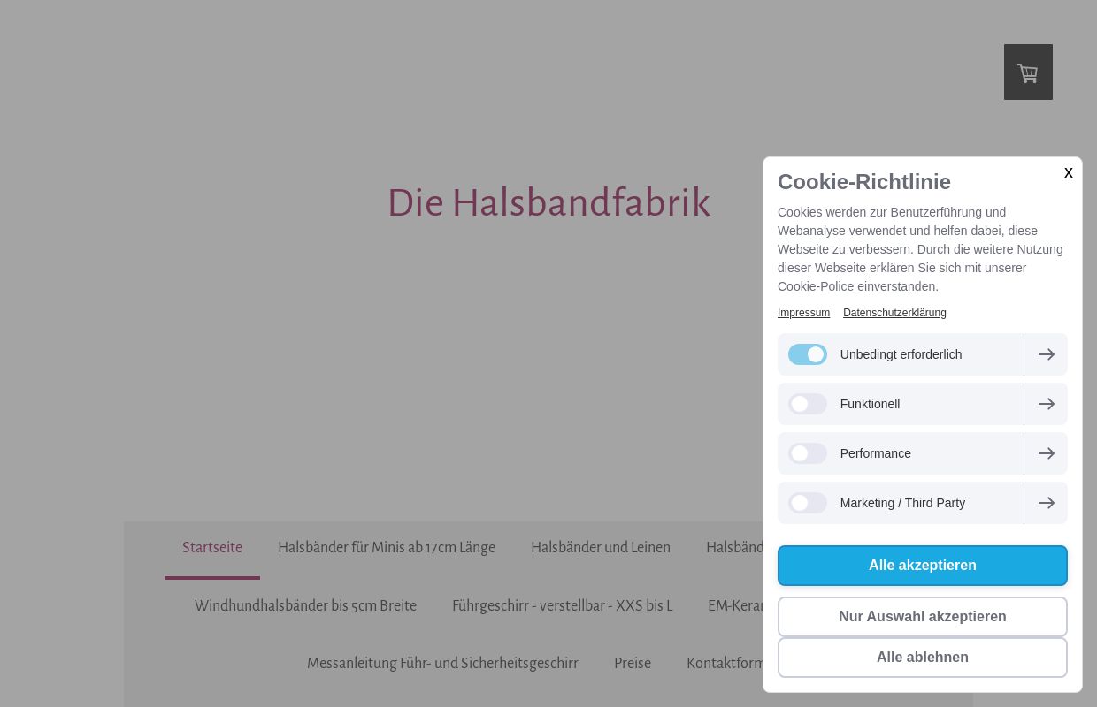Enable the Performance cookies switch
This screenshot has width=1097, height=707.
click(808, 453)
